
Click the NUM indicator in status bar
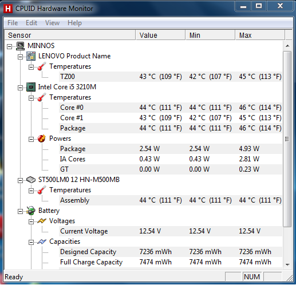[252, 277]
